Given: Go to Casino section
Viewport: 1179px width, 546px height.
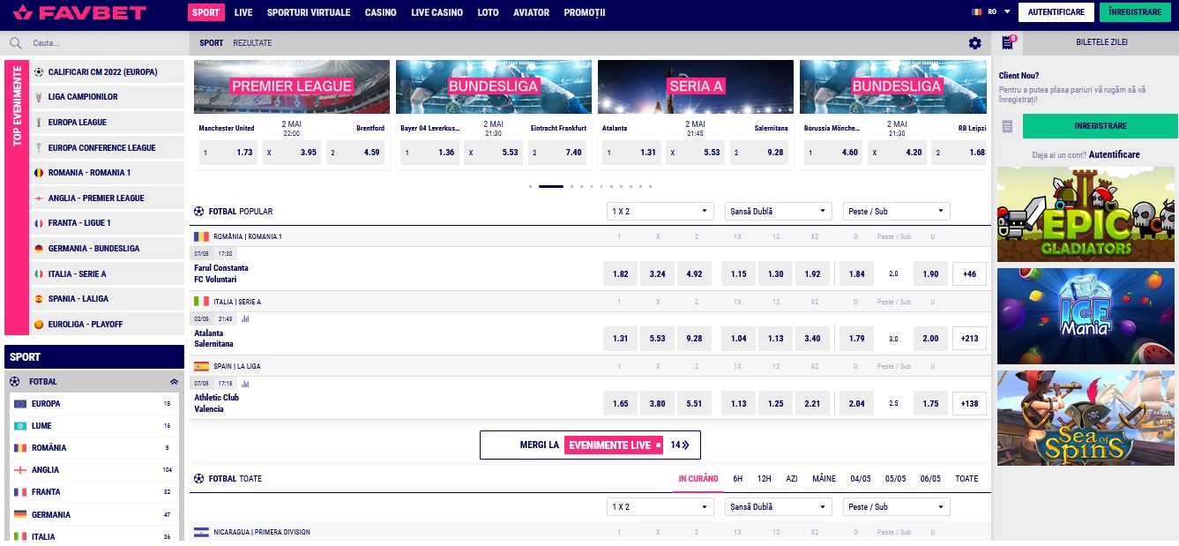Looking at the screenshot, I should [380, 13].
